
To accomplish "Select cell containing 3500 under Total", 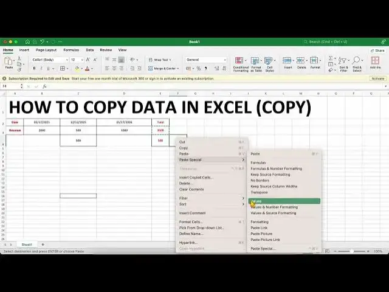I will click(160, 130).
